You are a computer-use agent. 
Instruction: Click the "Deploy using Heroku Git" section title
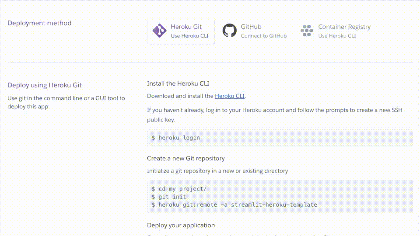click(x=45, y=85)
